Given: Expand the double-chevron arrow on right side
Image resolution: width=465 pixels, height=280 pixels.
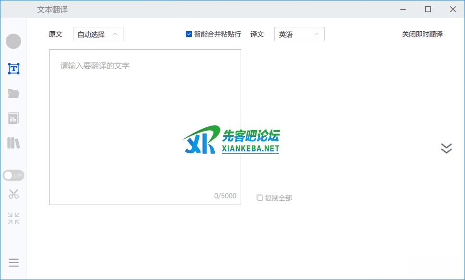Looking at the screenshot, I should click(446, 148).
